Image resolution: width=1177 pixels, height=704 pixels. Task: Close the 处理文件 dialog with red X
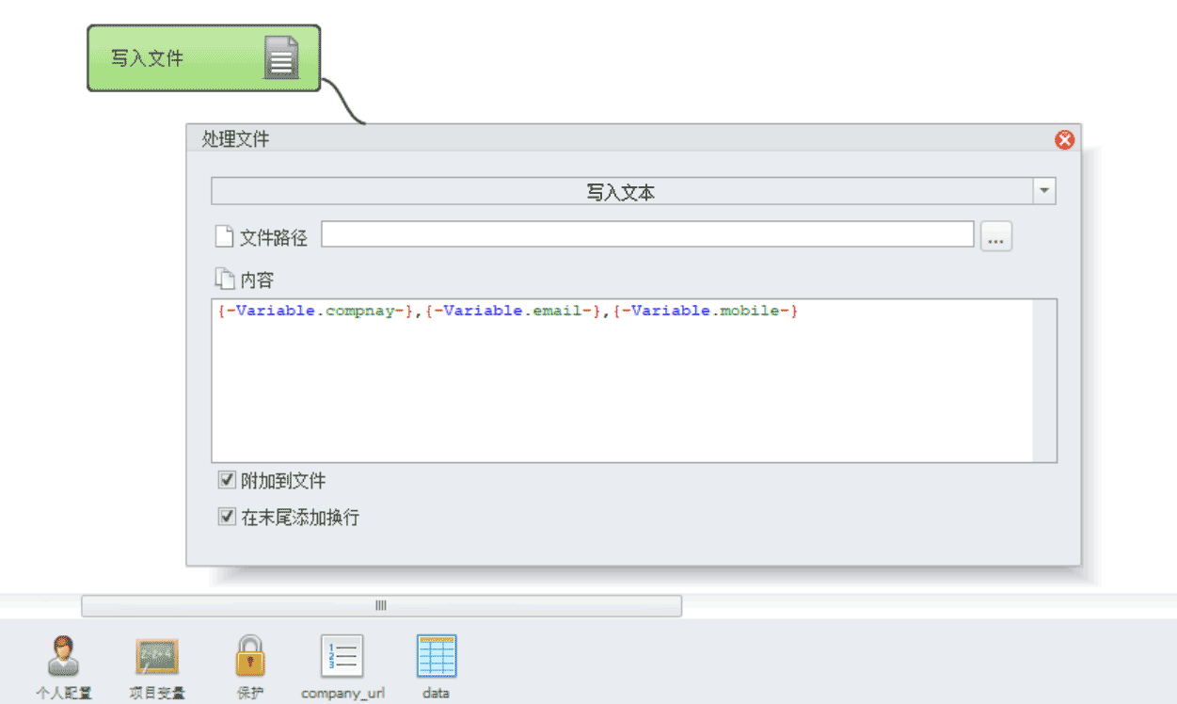click(1064, 140)
